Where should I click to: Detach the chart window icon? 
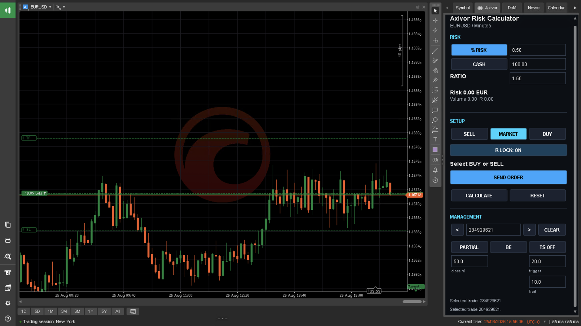418,7
